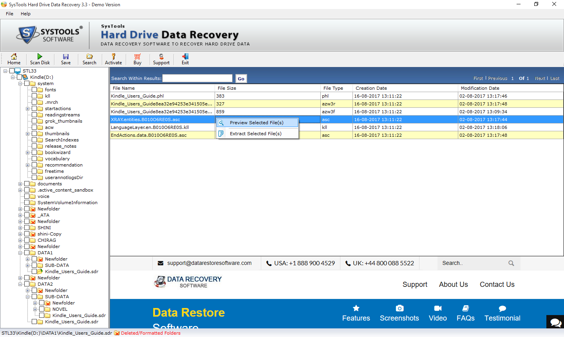The height and width of the screenshot is (337, 564).
Task: Click the STL33 computer icon in the tree
Action: 18,71
